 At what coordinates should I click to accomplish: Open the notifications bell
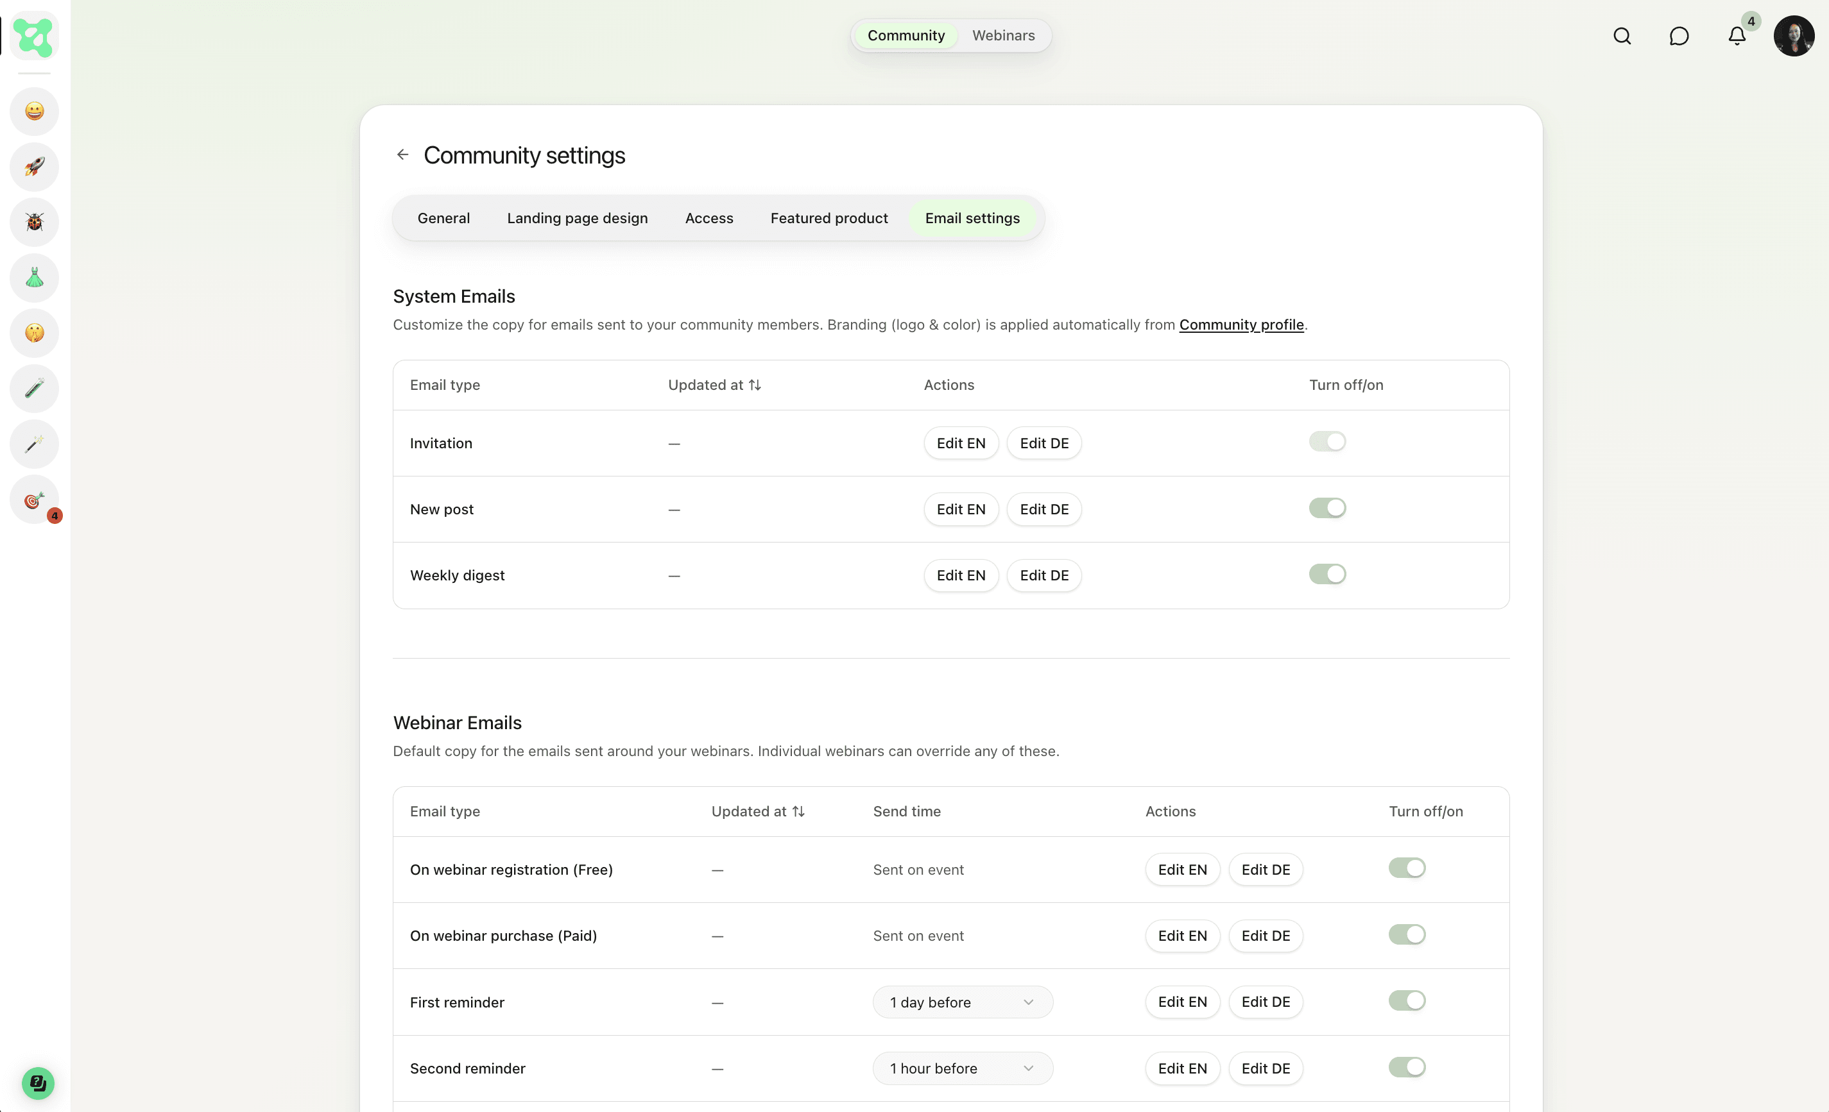point(1736,36)
